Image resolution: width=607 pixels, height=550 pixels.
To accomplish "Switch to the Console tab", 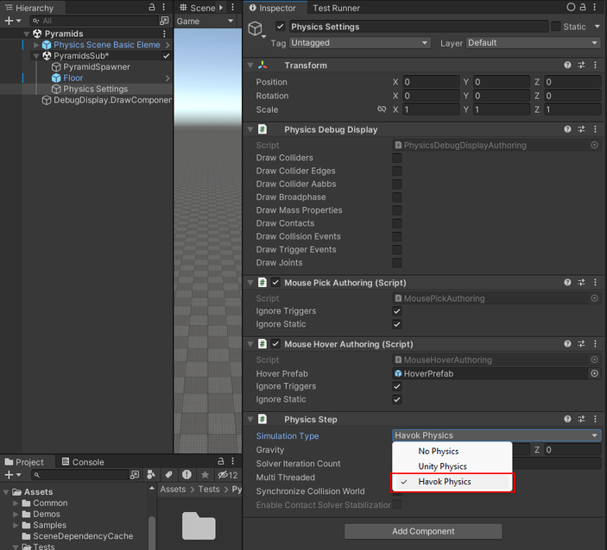I will [83, 462].
